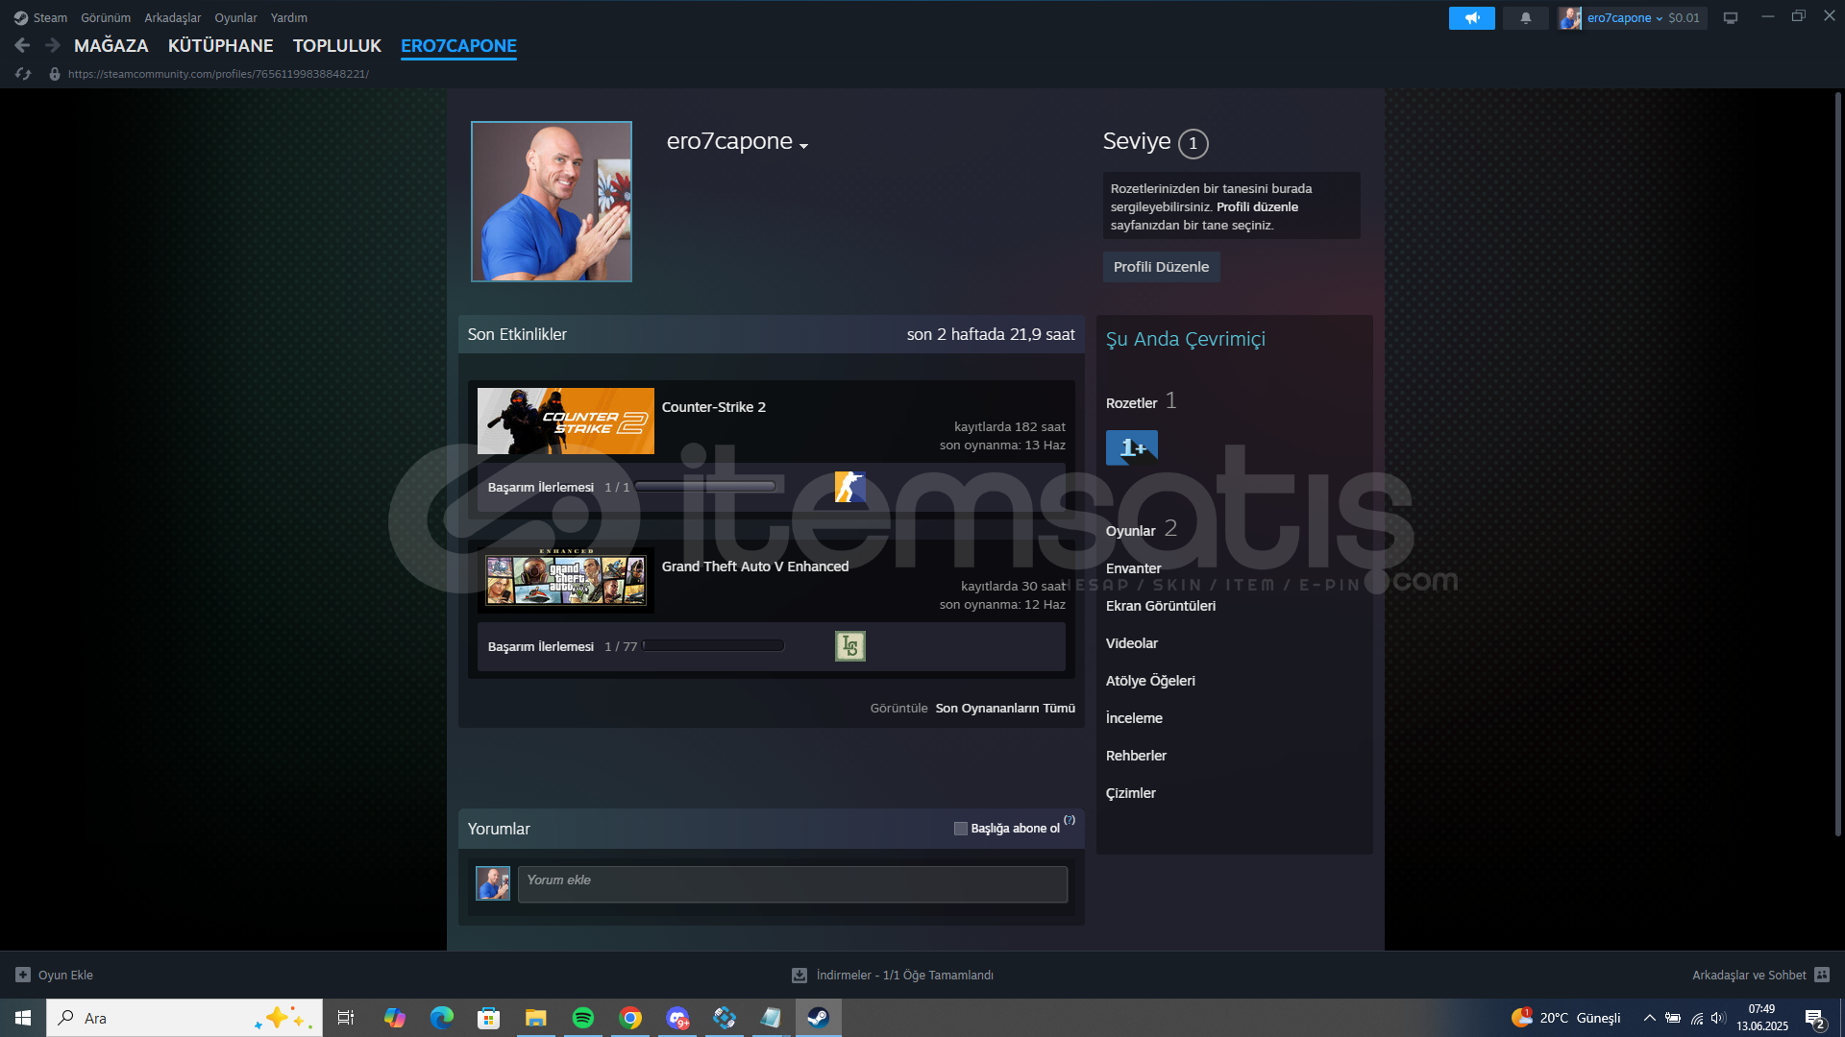The image size is (1845, 1037).
Task: Click the Windows search box Ara
Action: (x=184, y=1018)
